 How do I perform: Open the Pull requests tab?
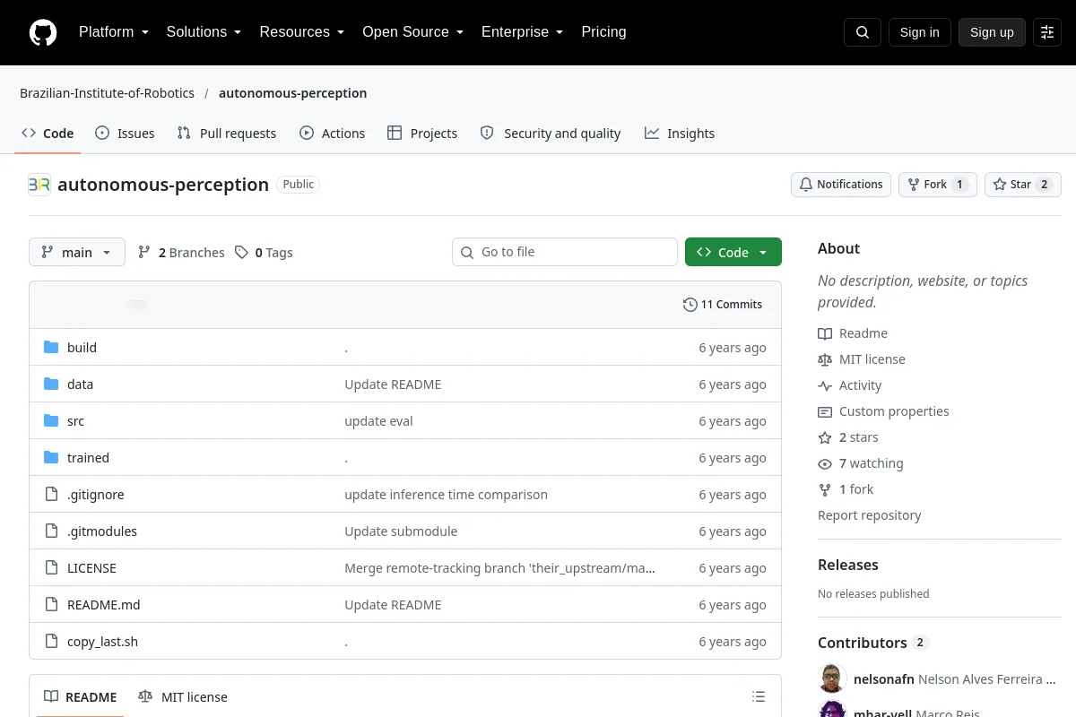[x=227, y=134]
